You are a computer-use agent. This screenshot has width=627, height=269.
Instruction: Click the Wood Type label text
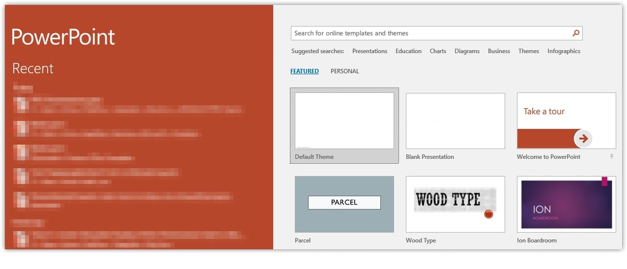pos(421,240)
